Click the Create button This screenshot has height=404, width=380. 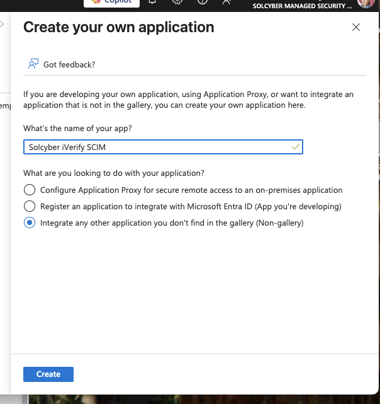click(48, 374)
